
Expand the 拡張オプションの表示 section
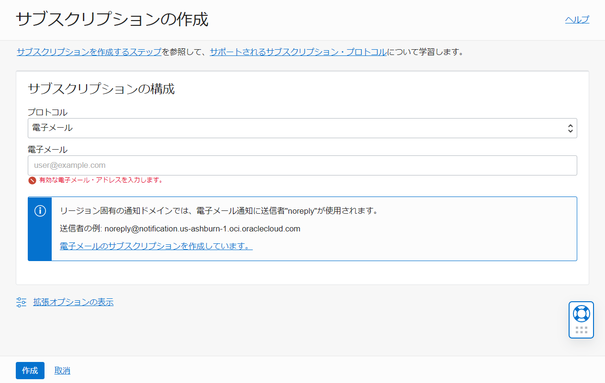[x=73, y=302]
